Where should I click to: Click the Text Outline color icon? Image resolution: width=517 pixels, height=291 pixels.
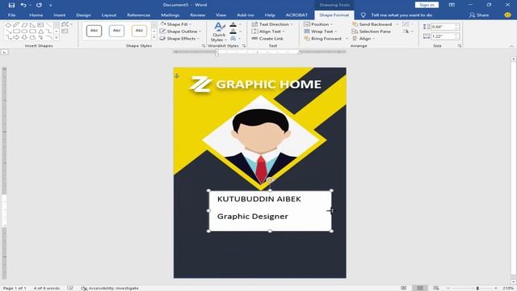[233, 32]
